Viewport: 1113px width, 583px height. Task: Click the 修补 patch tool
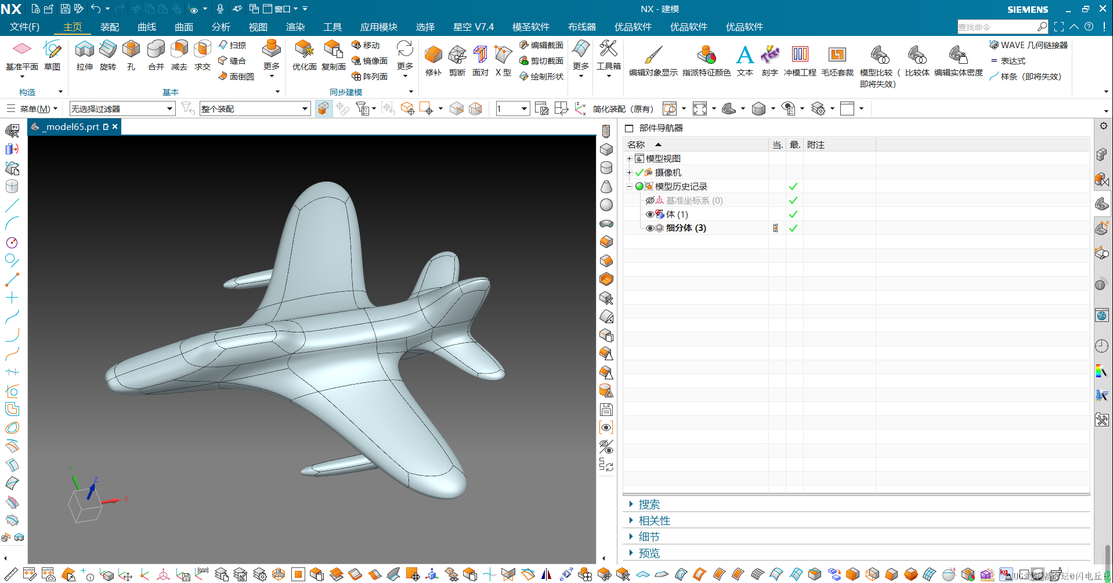[x=433, y=61]
